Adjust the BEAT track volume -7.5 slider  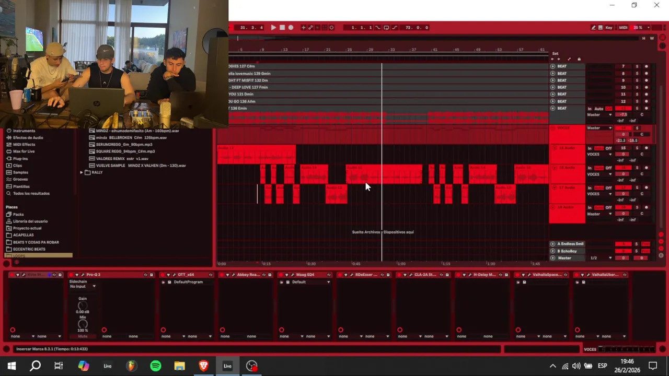[x=624, y=114]
